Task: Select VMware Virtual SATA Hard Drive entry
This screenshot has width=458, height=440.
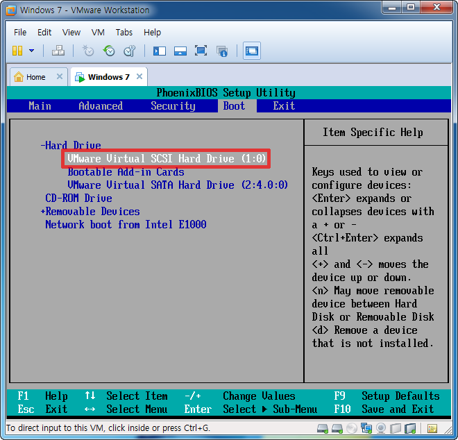Action: pyautogui.click(x=178, y=185)
